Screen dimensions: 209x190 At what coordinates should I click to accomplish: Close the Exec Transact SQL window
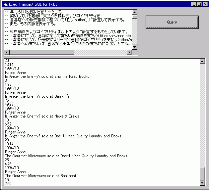coord(205,4)
